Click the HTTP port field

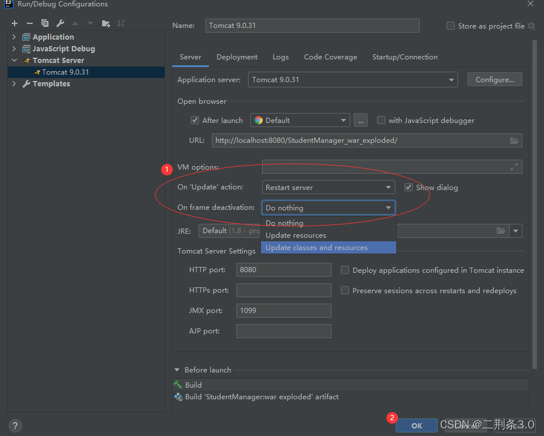(x=284, y=270)
